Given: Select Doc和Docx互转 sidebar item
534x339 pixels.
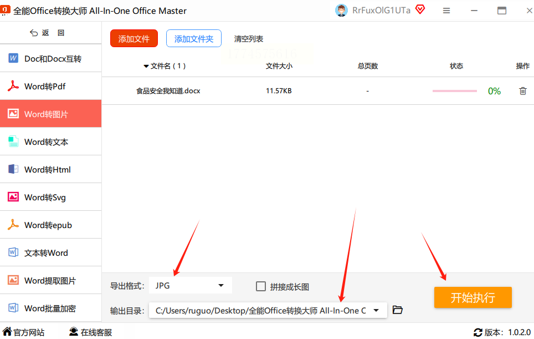Looking at the screenshot, I should point(51,58).
